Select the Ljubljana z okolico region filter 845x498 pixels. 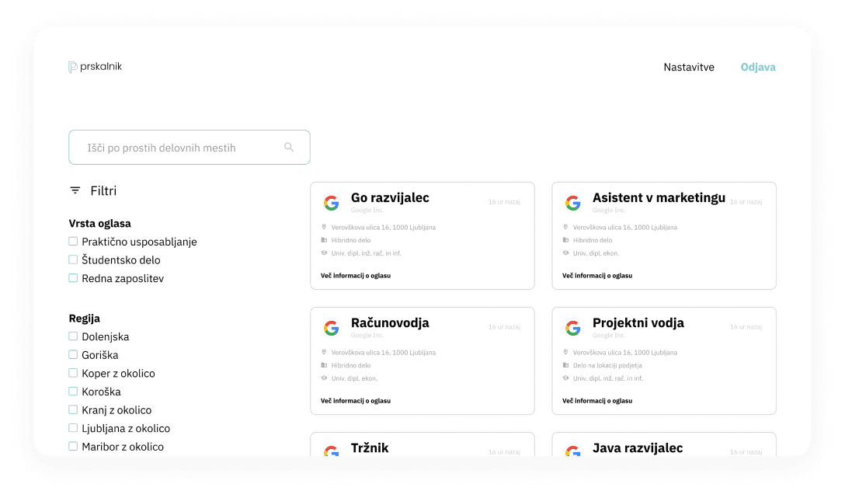(x=71, y=428)
